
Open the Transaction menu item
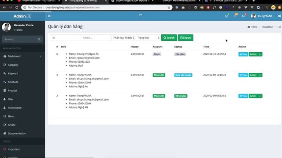click(22, 108)
